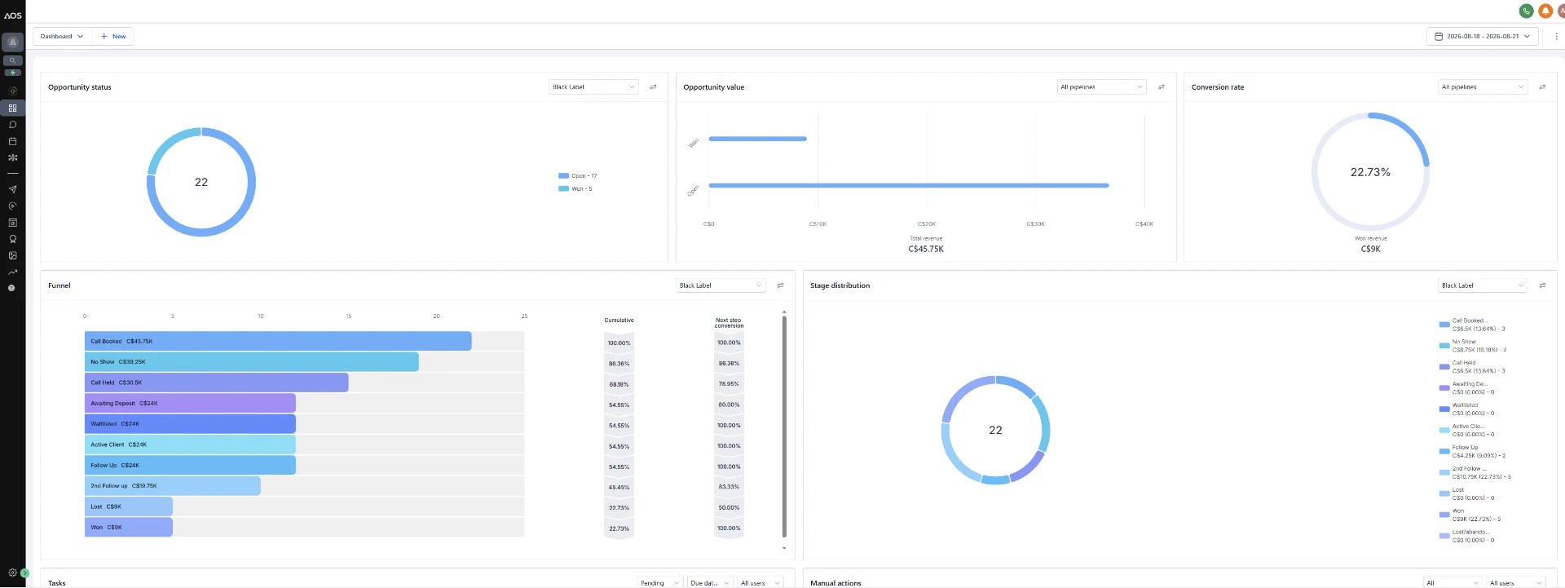Open All pipelines dropdown in Opportunity value

(1101, 87)
